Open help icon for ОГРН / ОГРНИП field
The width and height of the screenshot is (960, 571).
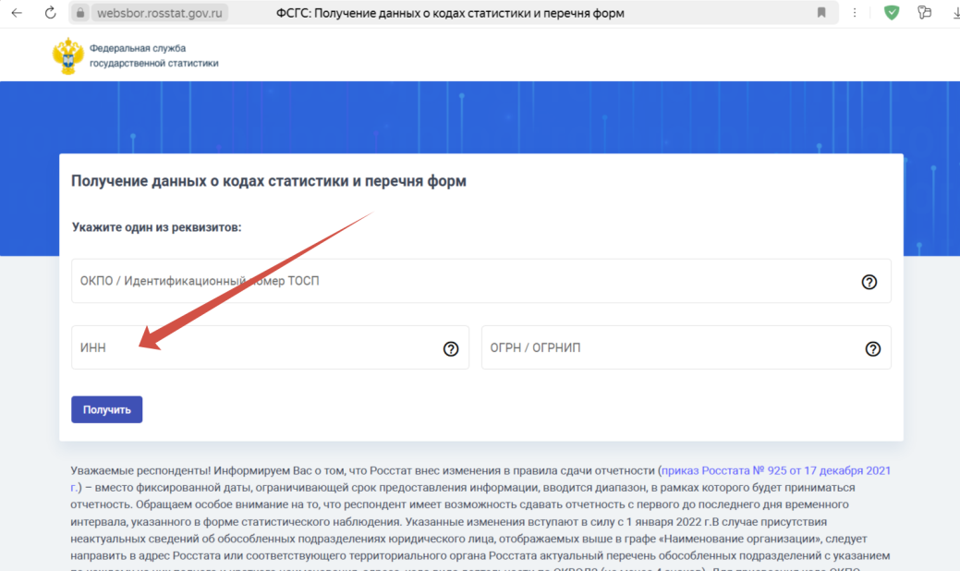pos(872,348)
